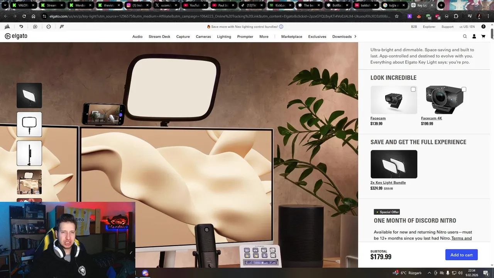Expand more navigation items with right chevron
This screenshot has height=278, width=494.
[355, 36]
